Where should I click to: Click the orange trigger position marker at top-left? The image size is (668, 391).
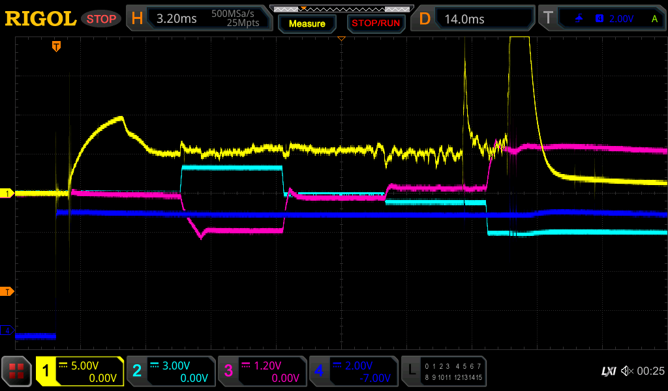click(x=57, y=46)
